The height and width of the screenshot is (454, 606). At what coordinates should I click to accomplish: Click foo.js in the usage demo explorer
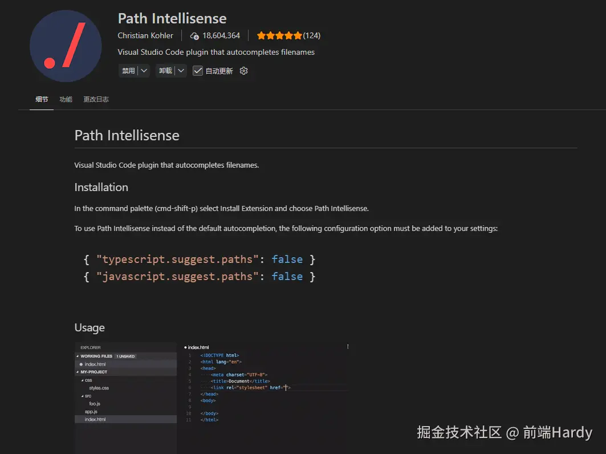(x=95, y=404)
